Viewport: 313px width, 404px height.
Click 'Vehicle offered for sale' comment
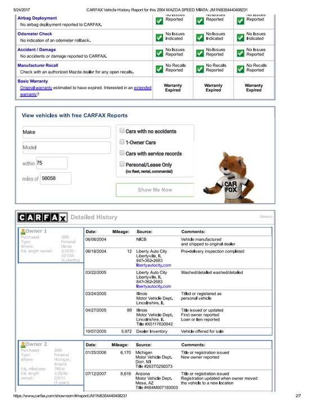[202, 332]
